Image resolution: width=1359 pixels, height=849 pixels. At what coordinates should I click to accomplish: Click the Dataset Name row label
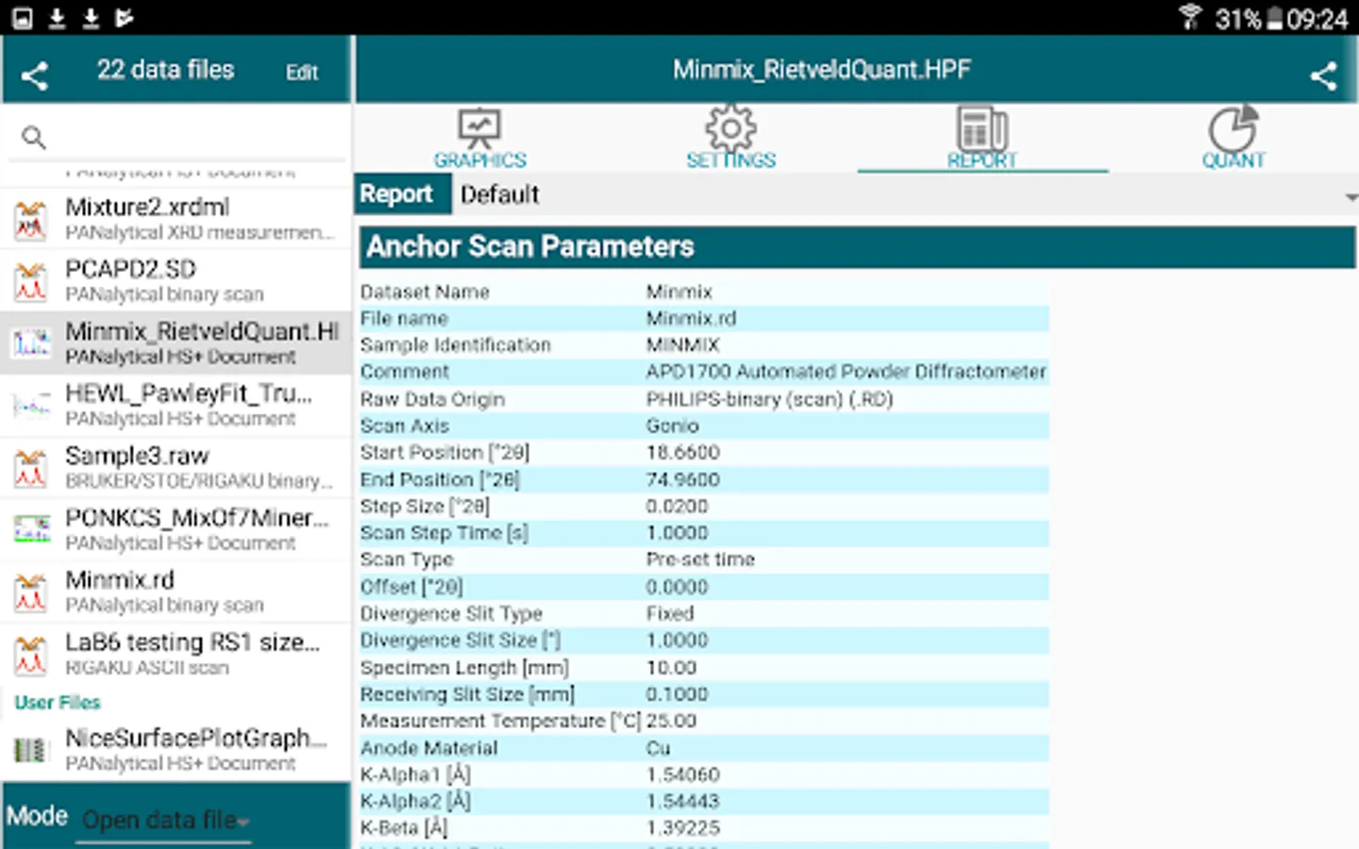pyautogui.click(x=425, y=292)
